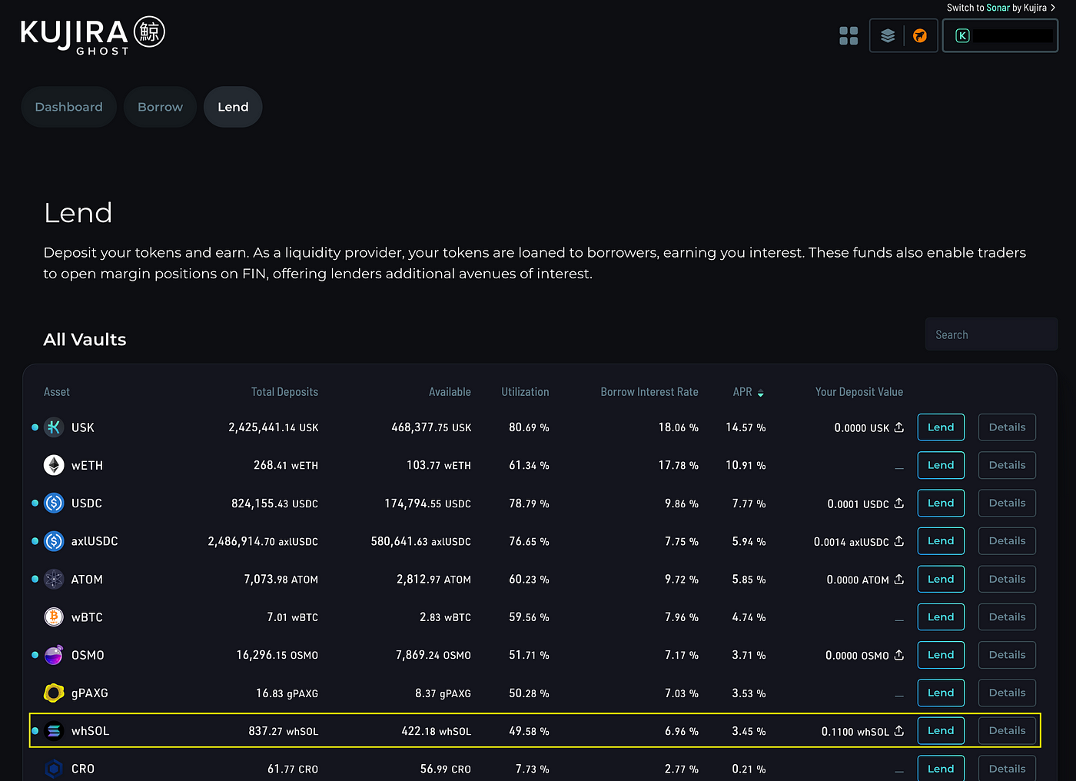Image resolution: width=1076 pixels, height=781 pixels.
Task: Click the 2,425,441.14 USK total deposits
Action: coord(273,427)
